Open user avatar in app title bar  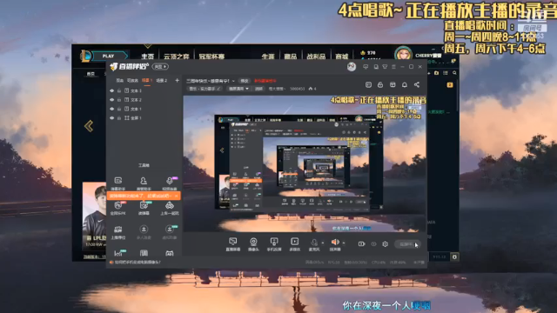[x=352, y=67]
